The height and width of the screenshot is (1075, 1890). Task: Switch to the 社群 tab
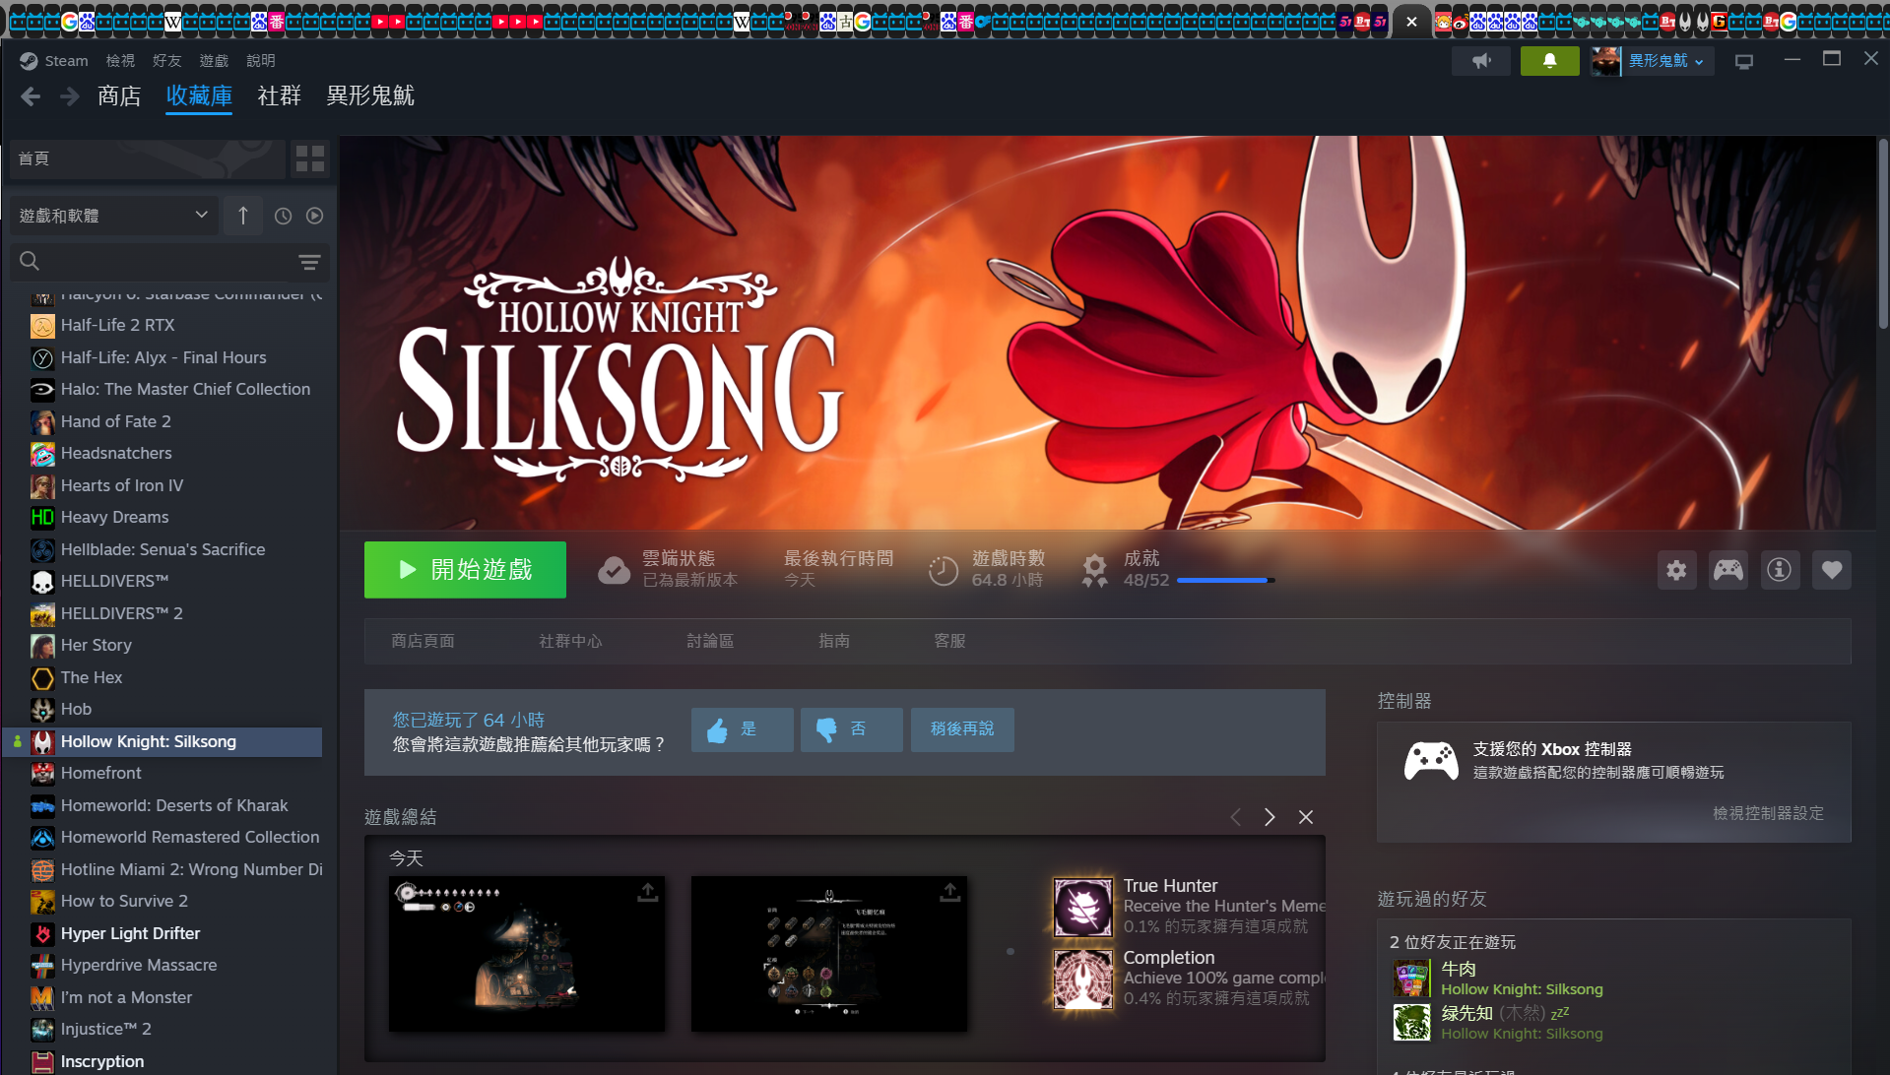(x=280, y=96)
